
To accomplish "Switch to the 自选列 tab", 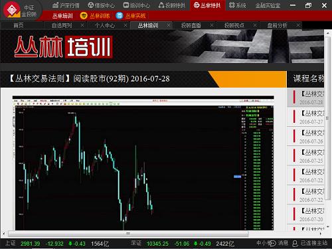I will (x=62, y=25).
